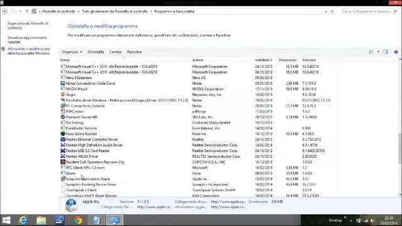
Task: Click Tutti gli elementi del Pannello breadcrumb
Action: 114,11
